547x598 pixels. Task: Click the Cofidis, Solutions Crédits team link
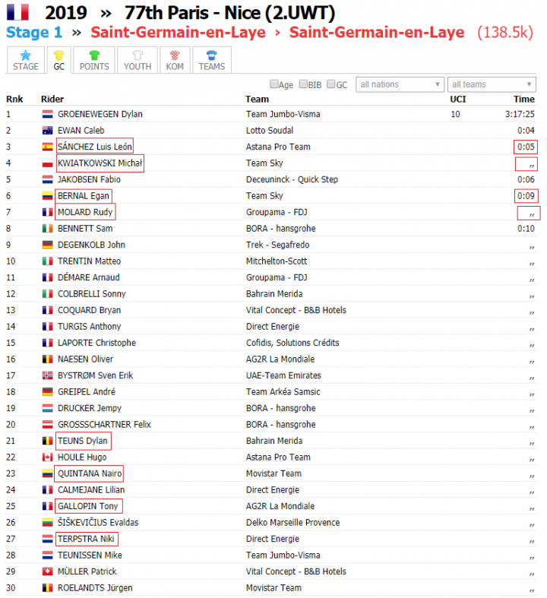(292, 343)
